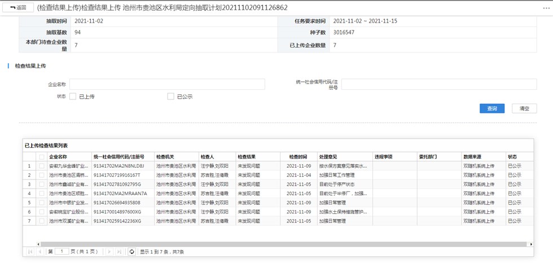This screenshot has width=553, height=271.
Task: Focus the 统一社会信用代码 search field
Action: tap(438, 84)
